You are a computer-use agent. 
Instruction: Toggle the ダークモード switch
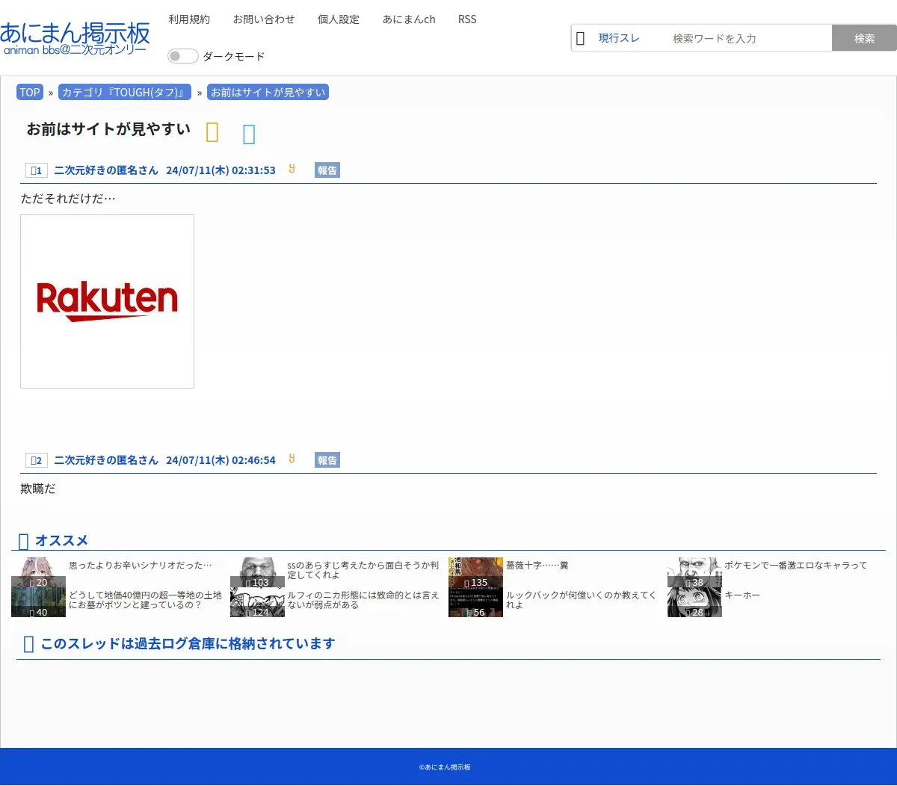pyautogui.click(x=183, y=56)
